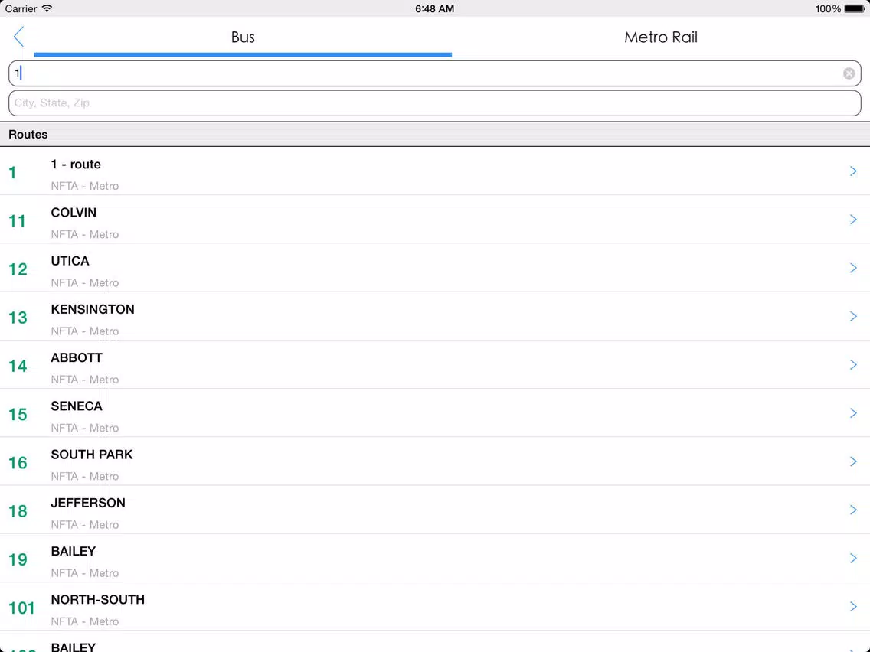The image size is (870, 652).
Task: Tap green route number 16
Action: coord(18,463)
